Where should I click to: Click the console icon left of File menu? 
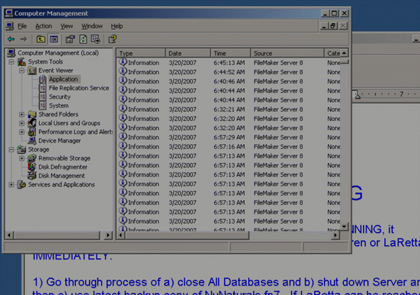(x=10, y=26)
